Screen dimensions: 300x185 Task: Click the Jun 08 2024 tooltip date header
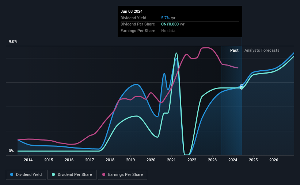(x=132, y=11)
